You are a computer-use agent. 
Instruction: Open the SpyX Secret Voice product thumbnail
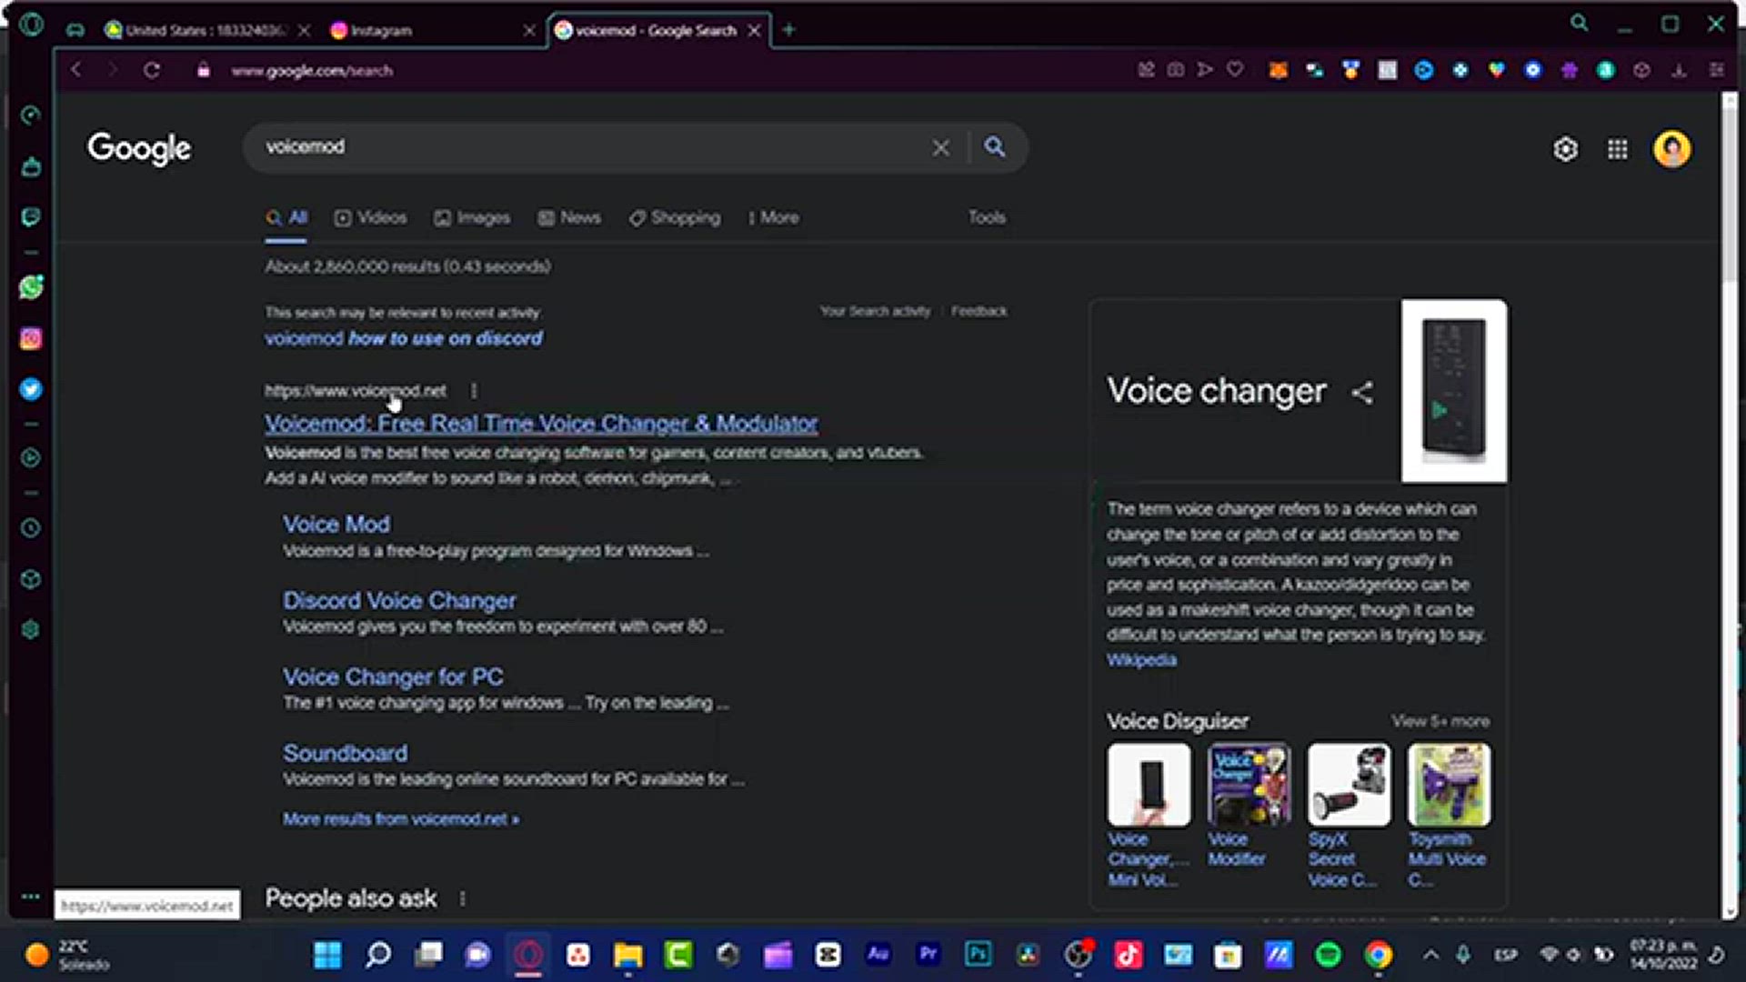point(1349,785)
